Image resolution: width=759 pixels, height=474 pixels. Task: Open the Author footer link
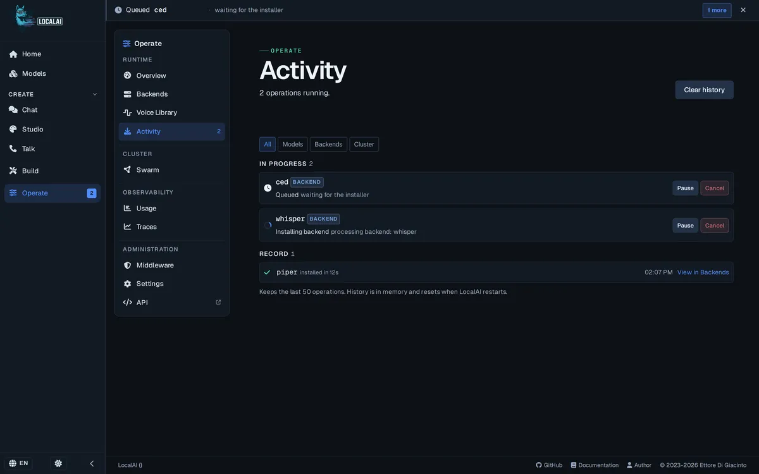(639, 465)
